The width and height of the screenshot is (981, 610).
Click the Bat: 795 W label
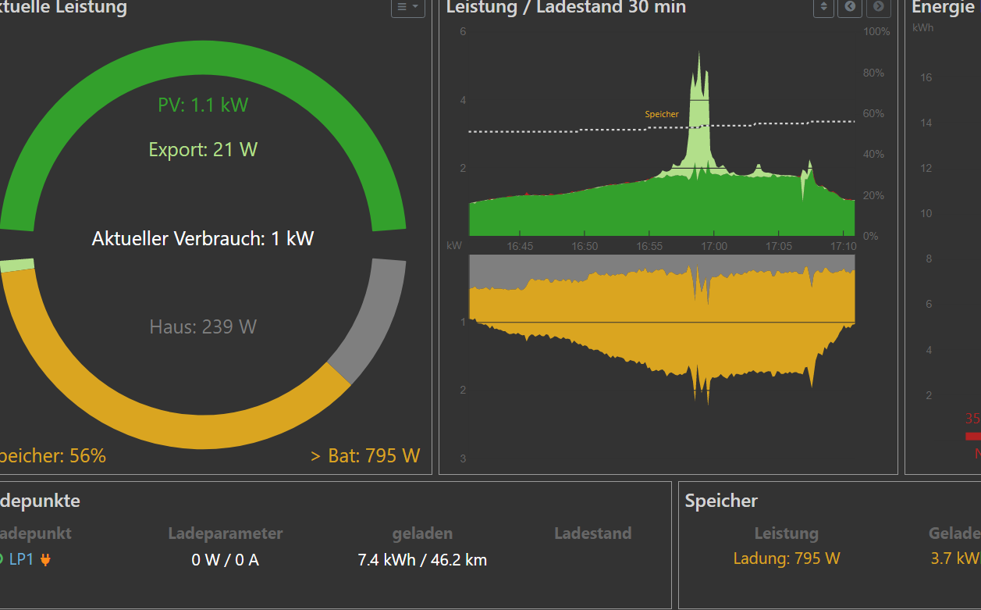[x=365, y=455]
